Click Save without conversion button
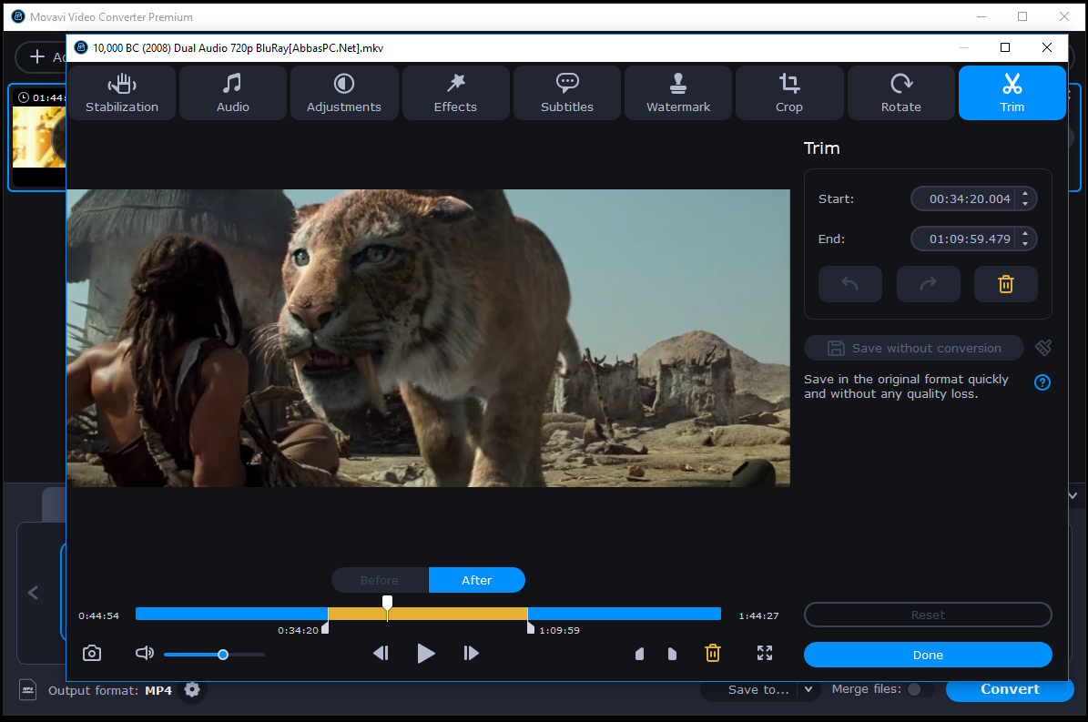 (914, 348)
